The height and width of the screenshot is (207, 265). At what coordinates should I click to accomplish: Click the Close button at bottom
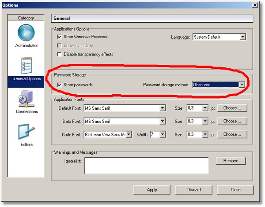tap(235, 190)
